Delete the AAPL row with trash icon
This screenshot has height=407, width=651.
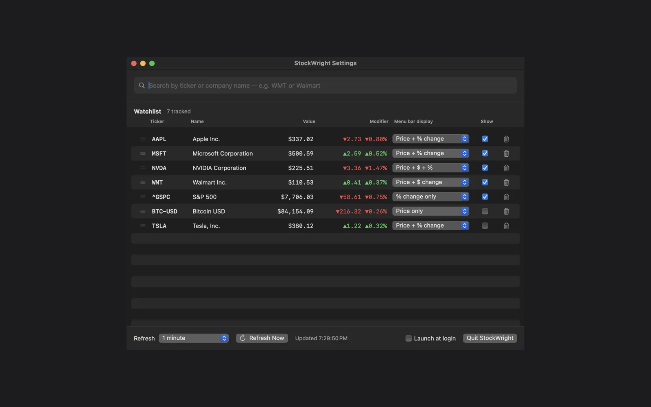[506, 139]
